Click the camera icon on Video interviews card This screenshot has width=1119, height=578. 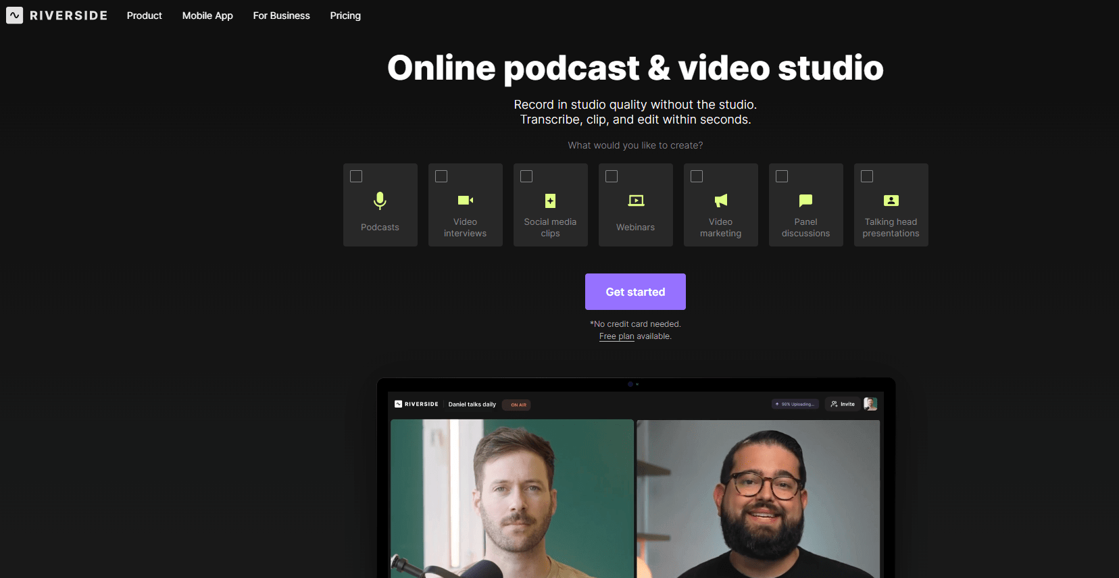[466, 200]
